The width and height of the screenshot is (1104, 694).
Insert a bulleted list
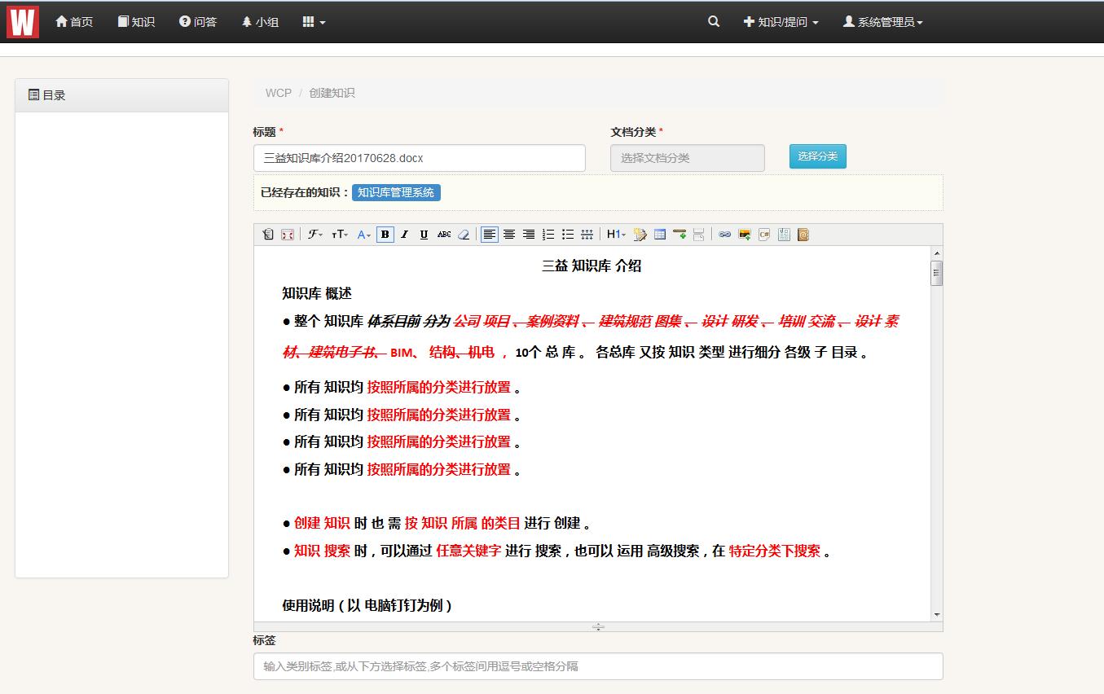[568, 235]
